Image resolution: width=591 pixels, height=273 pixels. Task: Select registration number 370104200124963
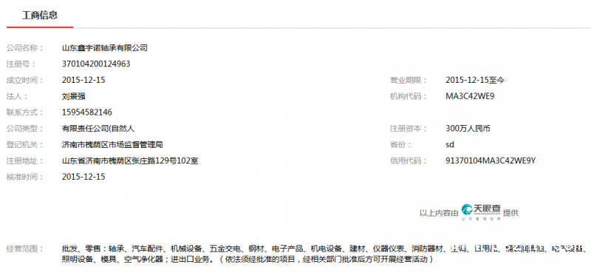click(96, 64)
